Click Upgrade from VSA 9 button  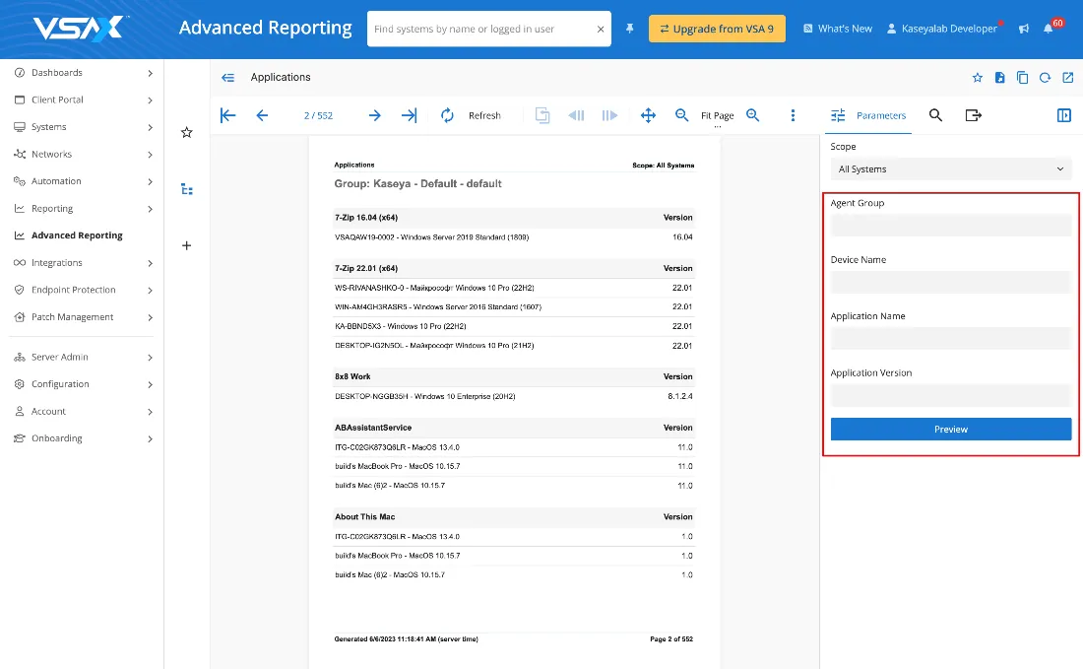click(x=716, y=29)
